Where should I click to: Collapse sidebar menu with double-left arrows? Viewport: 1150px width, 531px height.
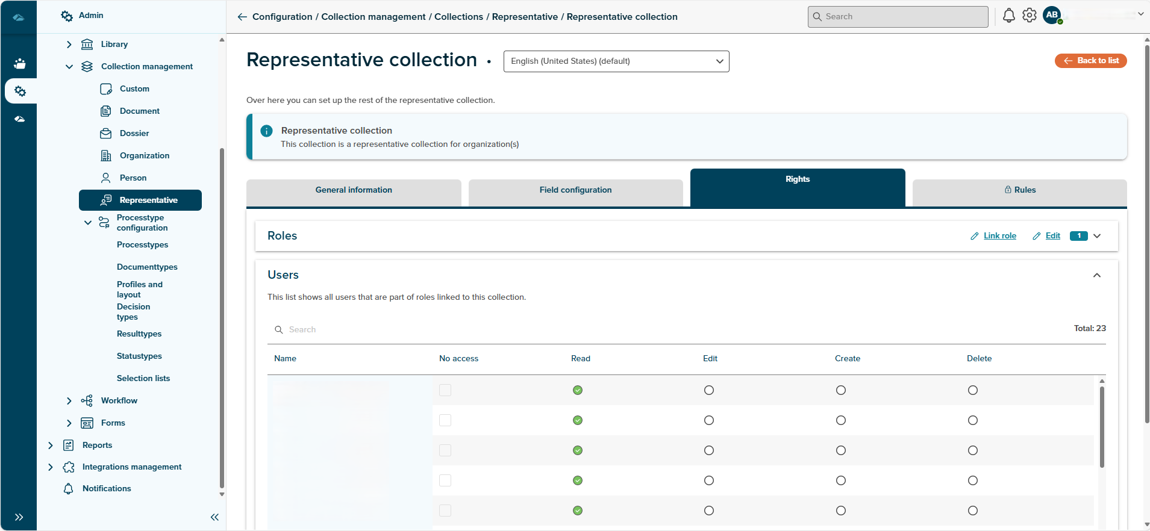pyautogui.click(x=214, y=517)
